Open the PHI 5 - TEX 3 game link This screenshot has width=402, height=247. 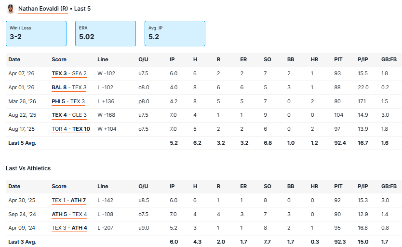(x=68, y=101)
